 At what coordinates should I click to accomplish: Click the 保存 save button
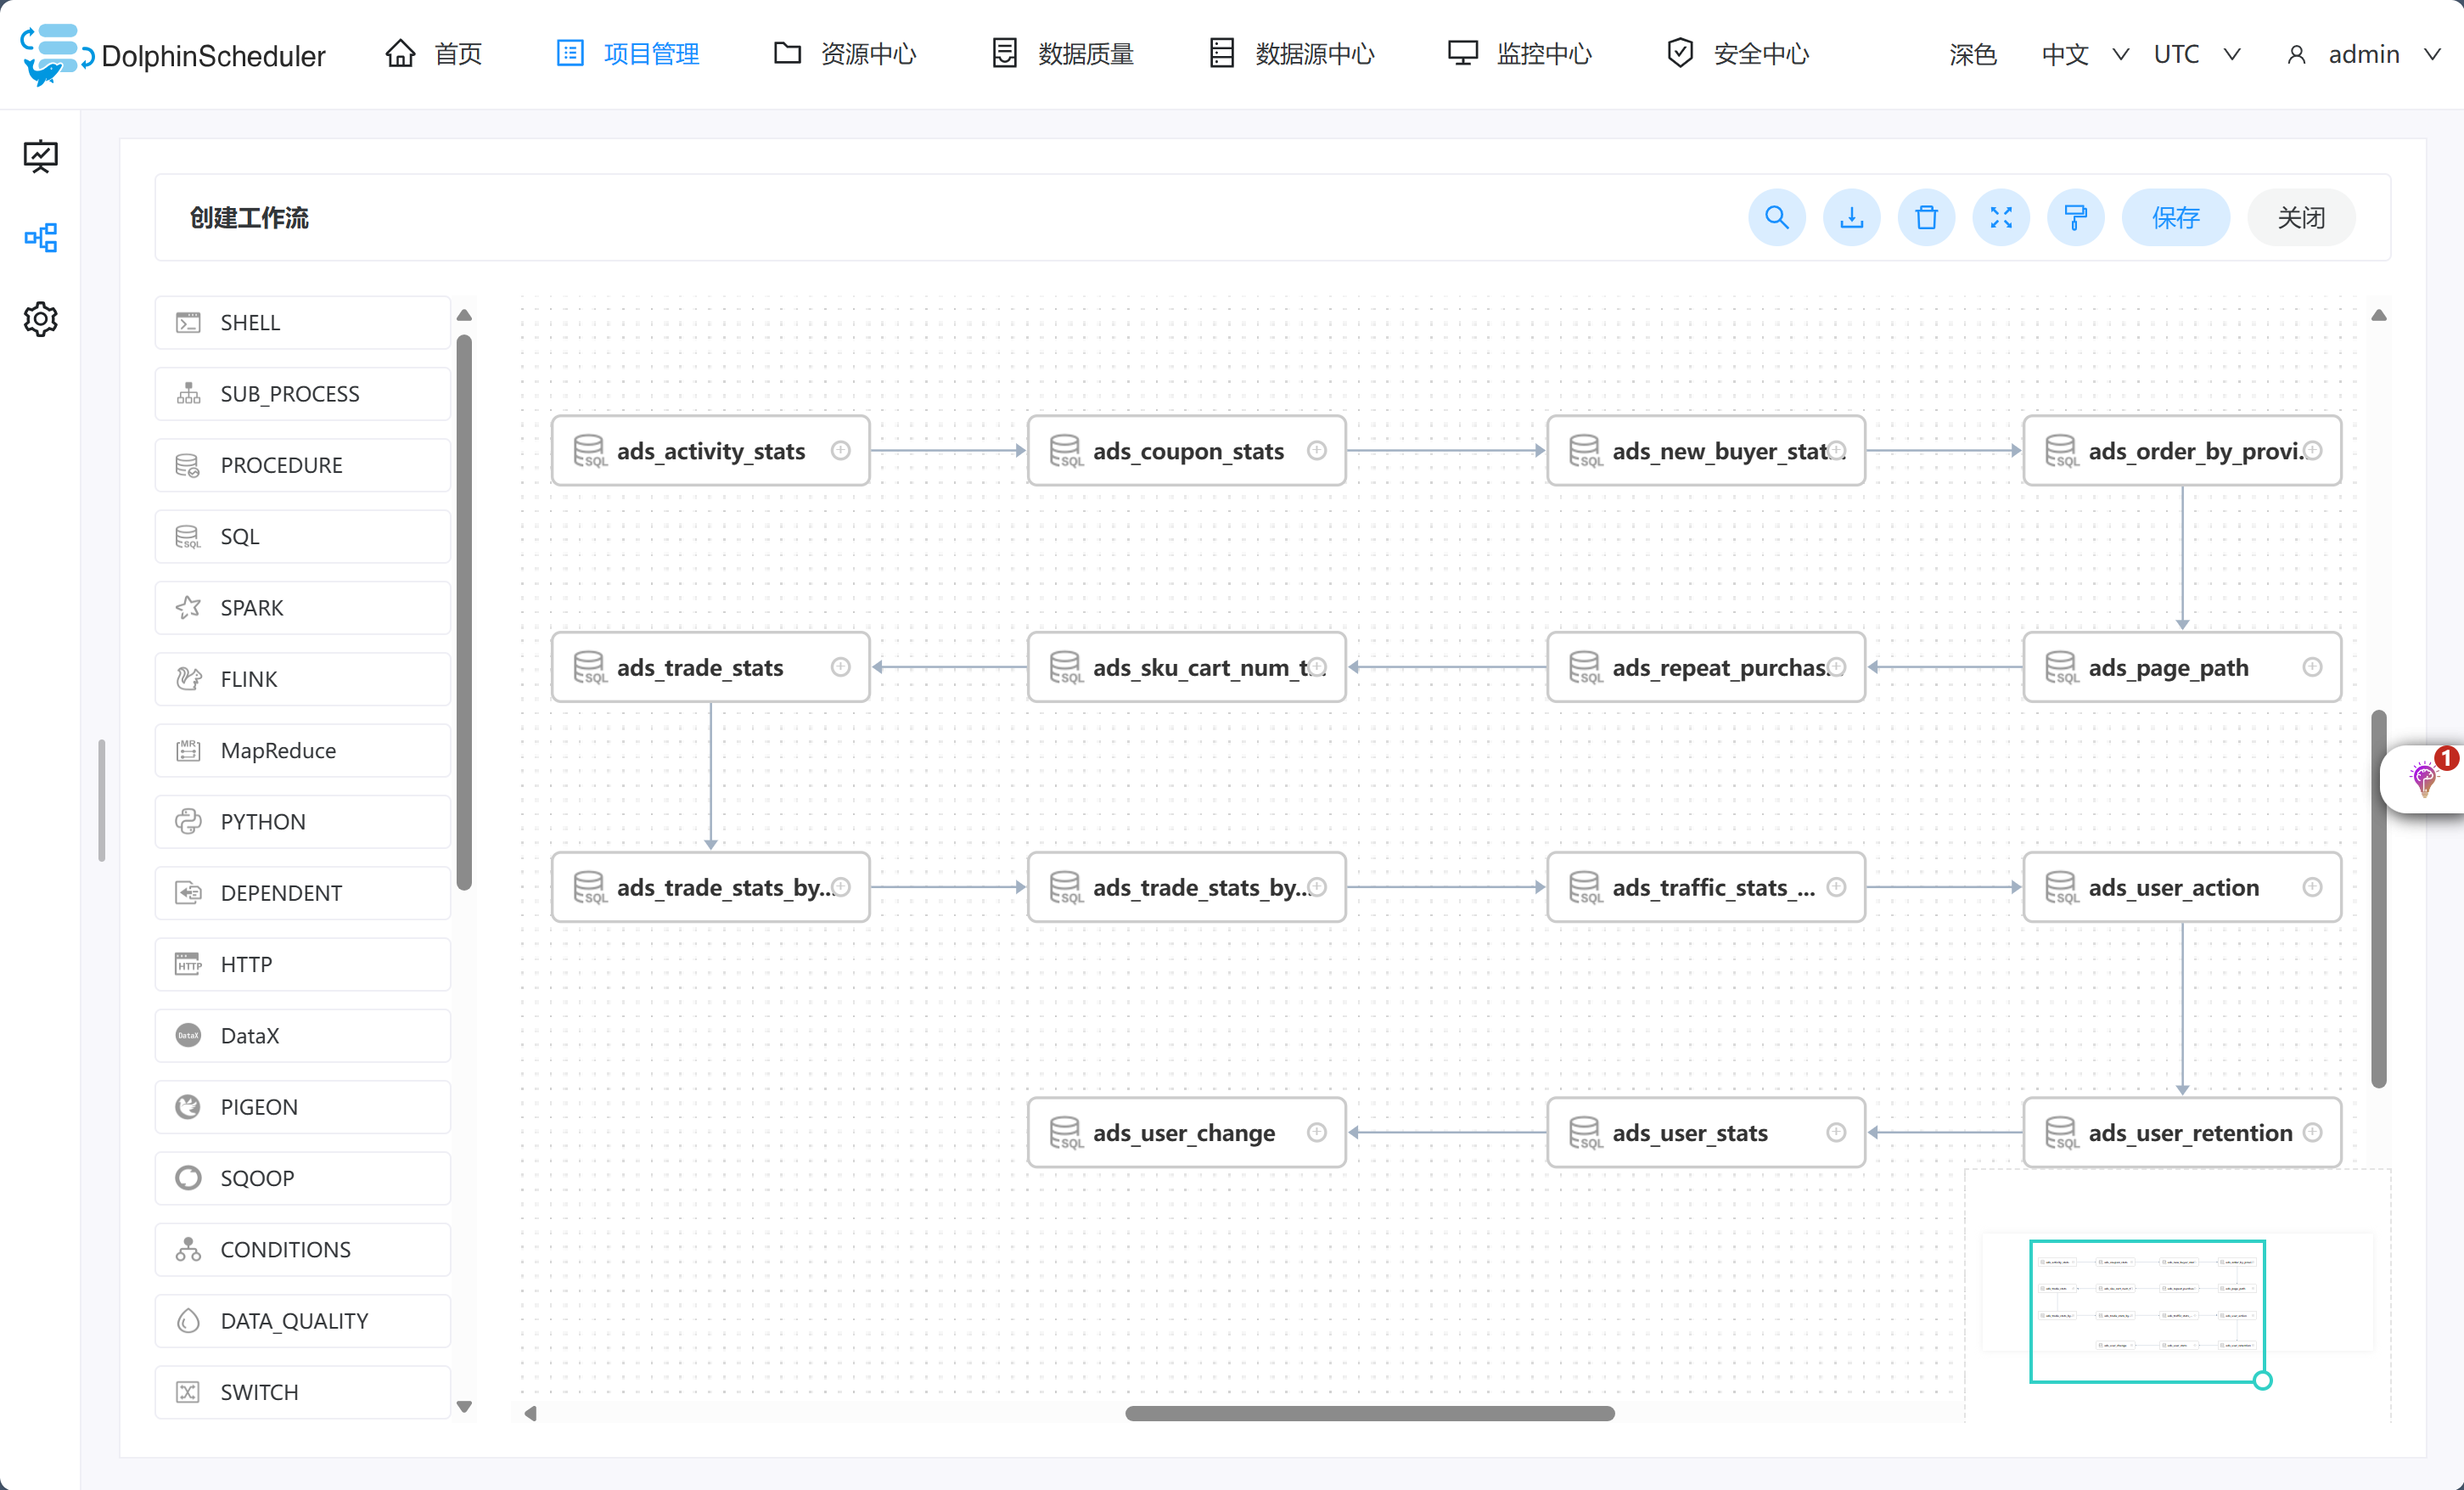click(2175, 217)
